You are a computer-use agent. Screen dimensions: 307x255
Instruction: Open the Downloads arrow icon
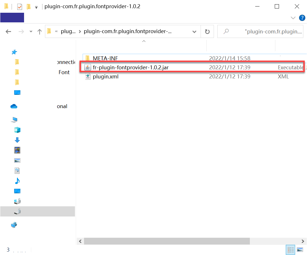coord(17,140)
